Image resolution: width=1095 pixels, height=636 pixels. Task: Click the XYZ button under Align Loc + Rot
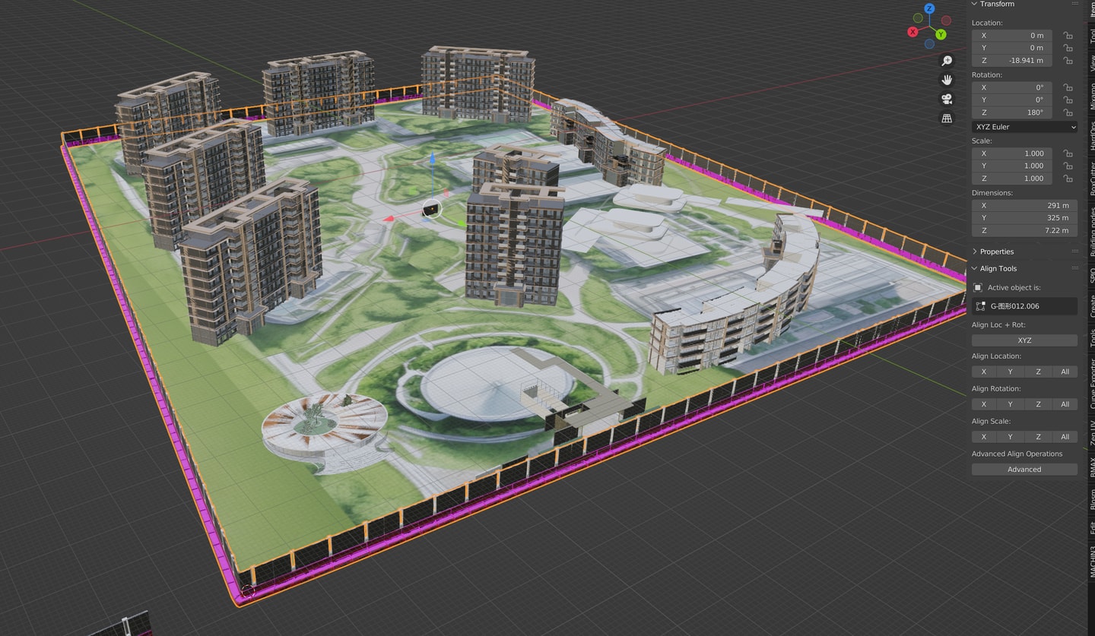point(1024,340)
